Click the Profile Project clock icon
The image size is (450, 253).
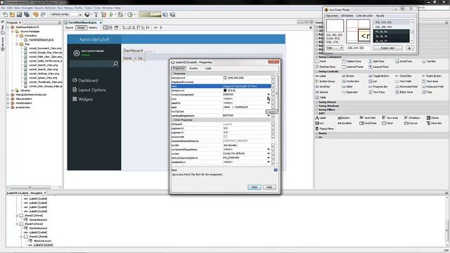pos(130,14)
